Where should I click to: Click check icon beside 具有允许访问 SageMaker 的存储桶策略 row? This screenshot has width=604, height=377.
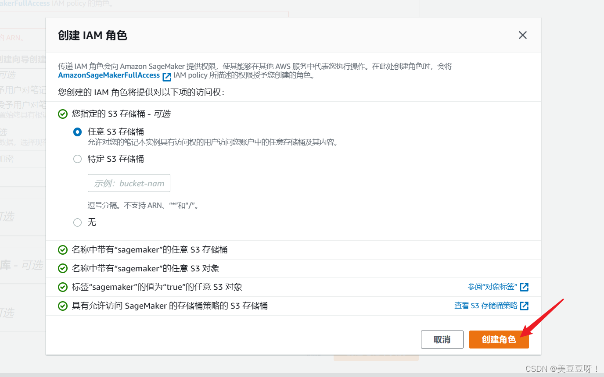coord(63,306)
